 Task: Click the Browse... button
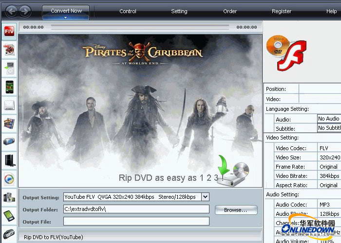(236, 210)
